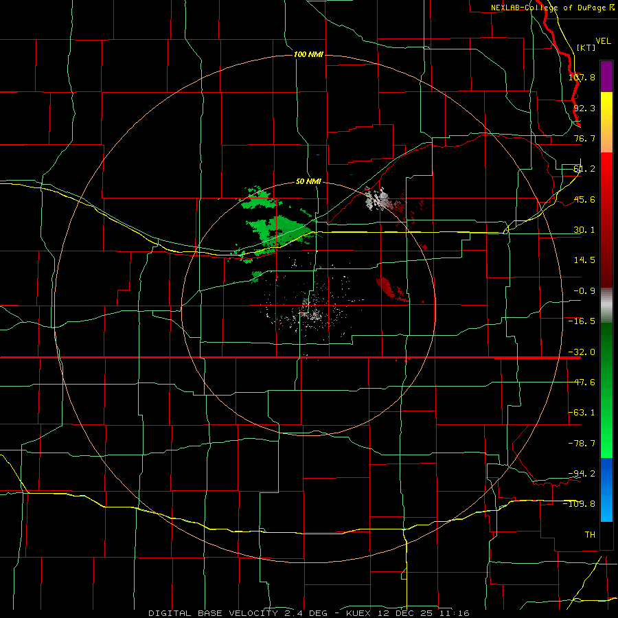
Task: Select the 107.8 value on velocity scale
Action: (x=582, y=77)
